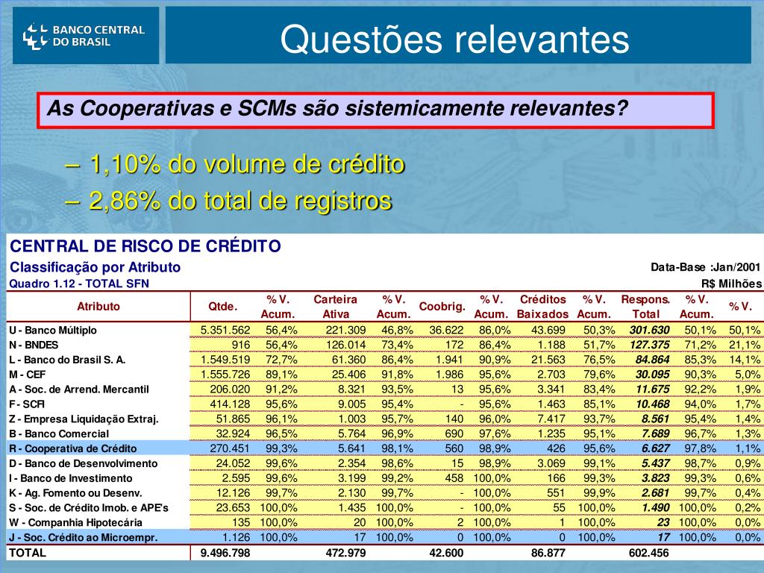Select highlighted row 'R - Cooperativa de Crédito'
Screen dimensions: 764x573
[x=384, y=448]
